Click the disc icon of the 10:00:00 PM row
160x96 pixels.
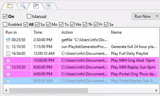pos(8,61)
